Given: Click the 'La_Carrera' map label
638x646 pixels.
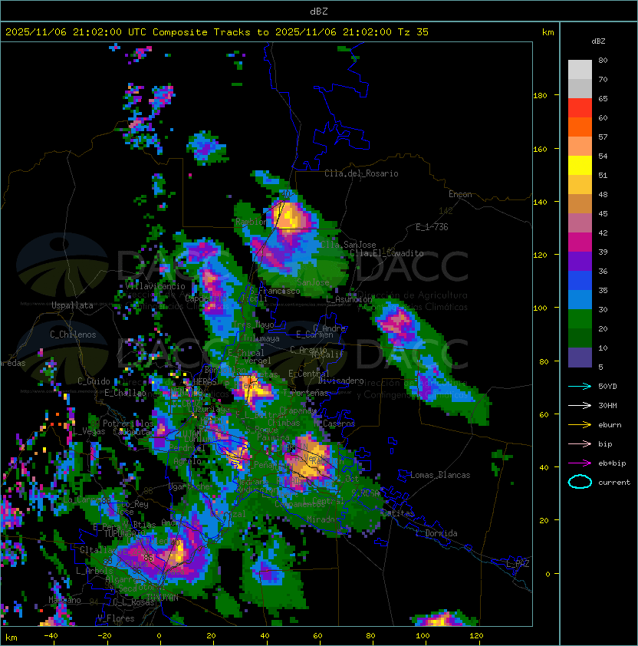Looking at the screenshot, I should tap(86, 499).
